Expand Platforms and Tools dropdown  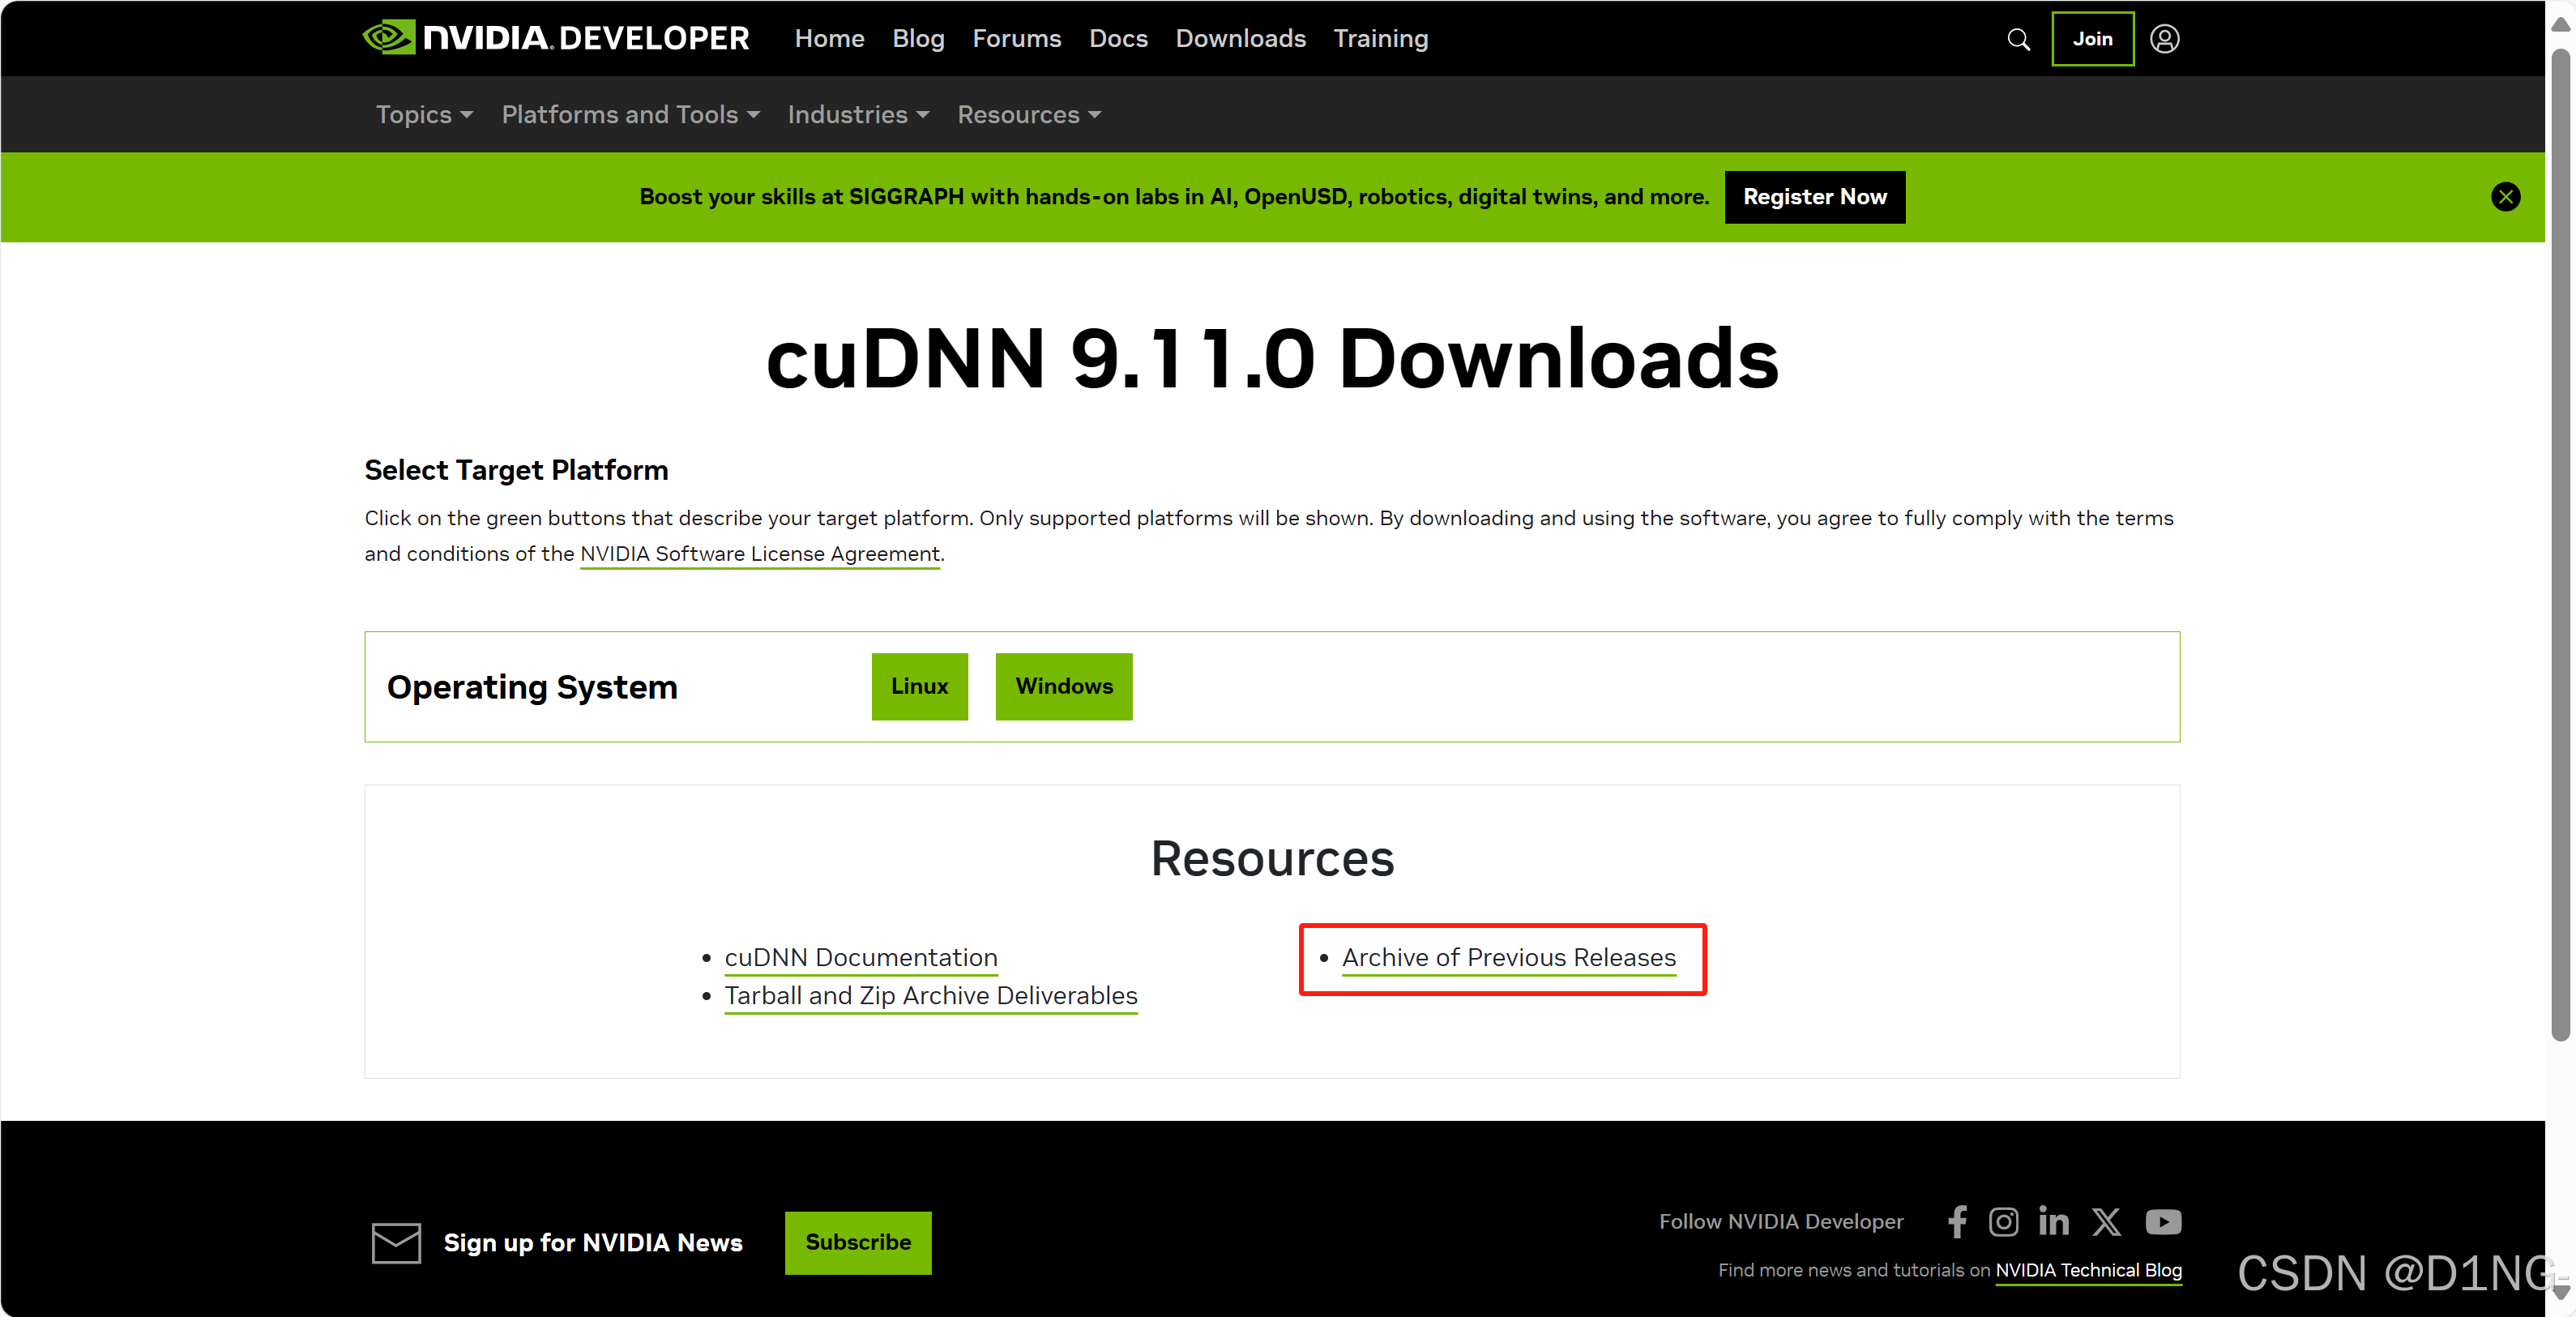click(630, 115)
